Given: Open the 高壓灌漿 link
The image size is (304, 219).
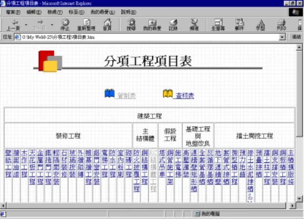Looking at the screenshot, I should tap(186, 163).
